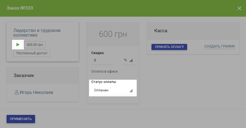This screenshot has height=128, width=246.
Task: Open customer Игорь Николаев
Action: coord(36,92)
